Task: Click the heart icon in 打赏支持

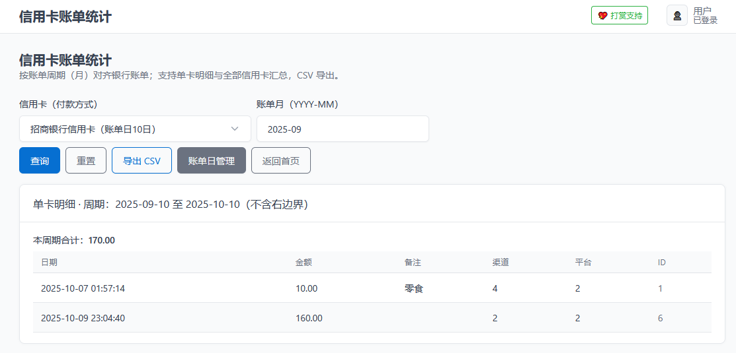Action: coord(602,16)
